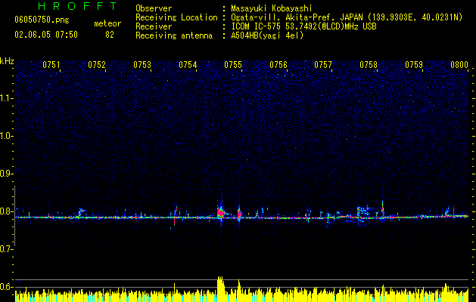Click the meteor count 82
The image size is (476, 302).
(110, 35)
